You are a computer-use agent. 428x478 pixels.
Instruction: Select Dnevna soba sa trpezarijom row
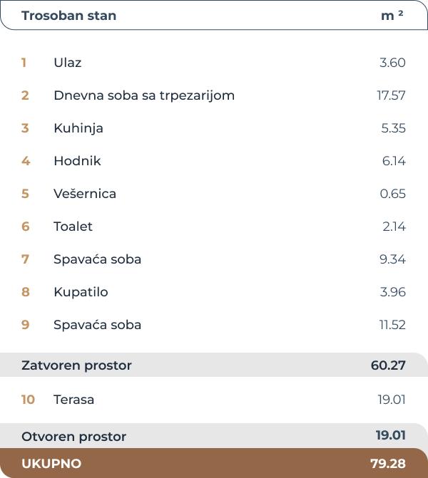pos(214,95)
